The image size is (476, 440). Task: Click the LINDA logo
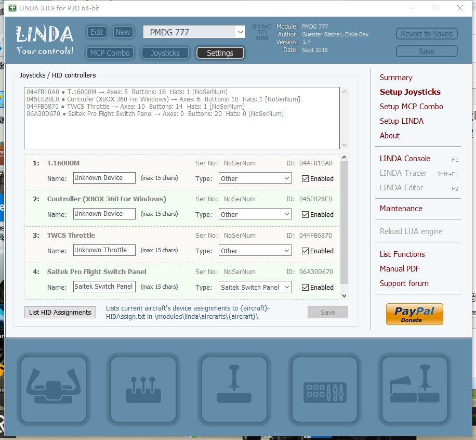[45, 40]
